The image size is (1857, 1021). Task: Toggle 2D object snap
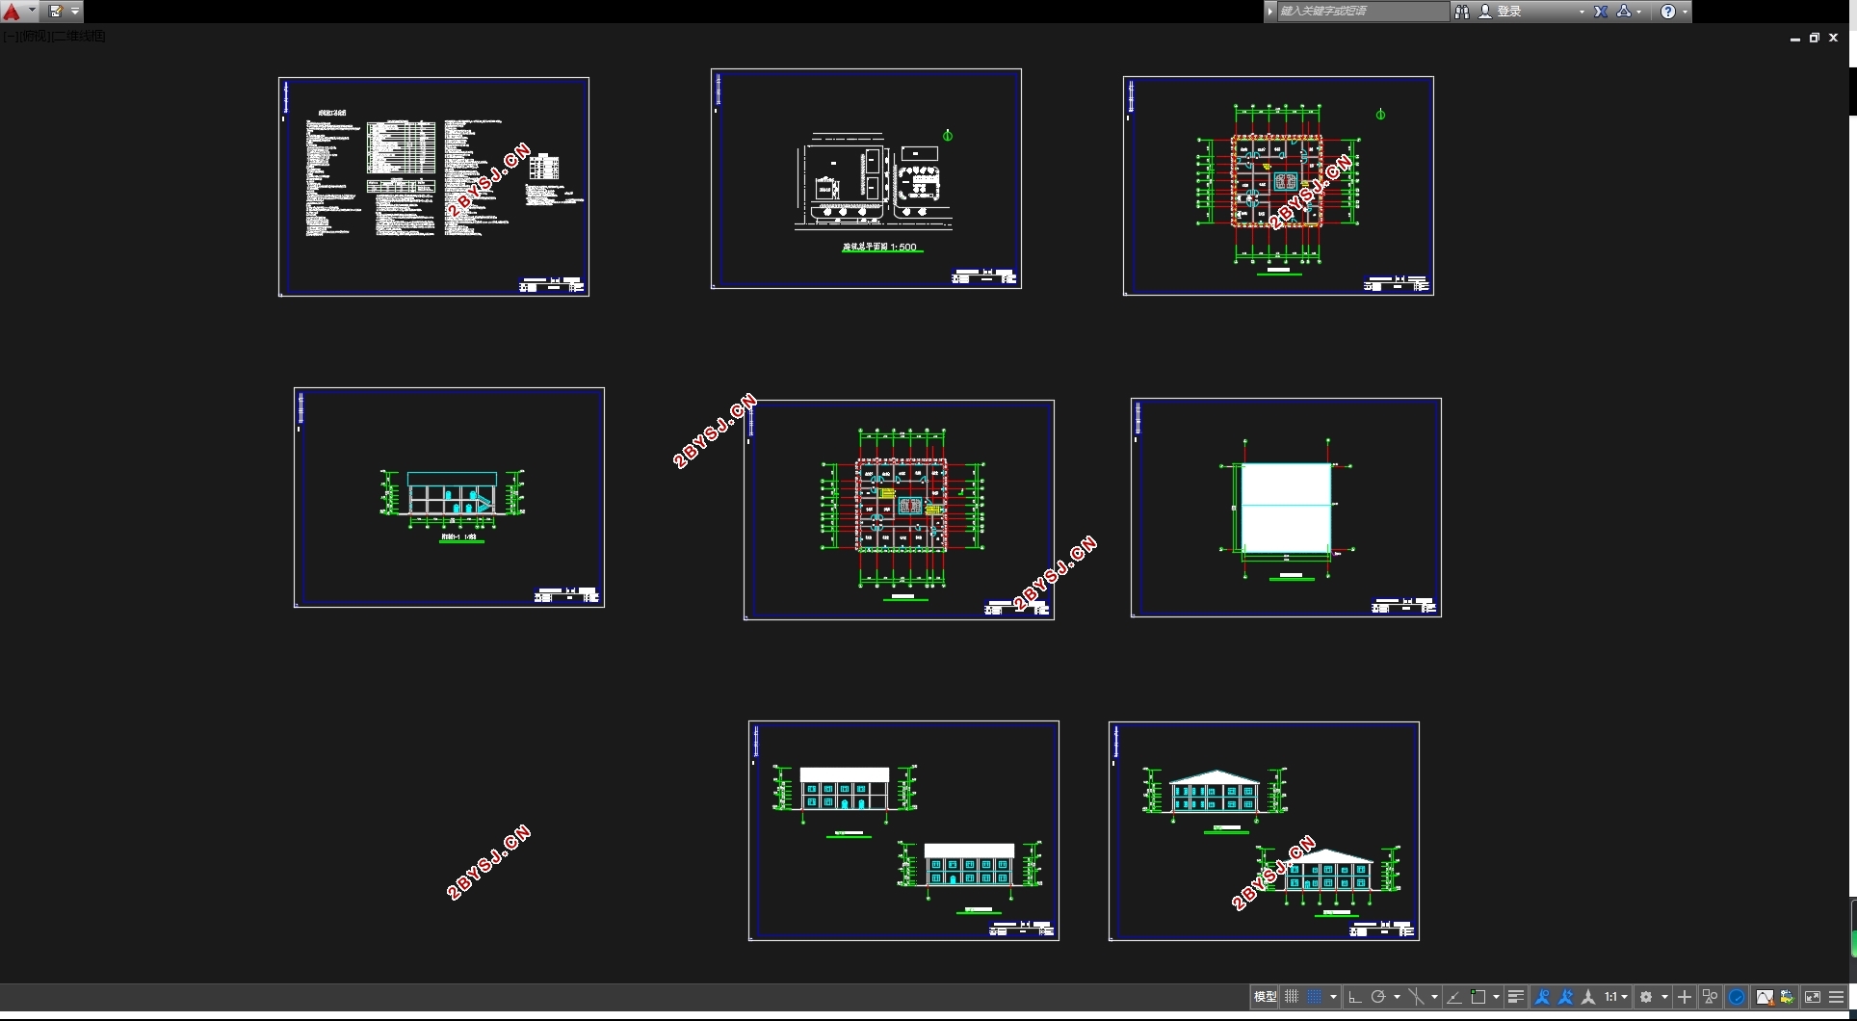pos(1478,997)
